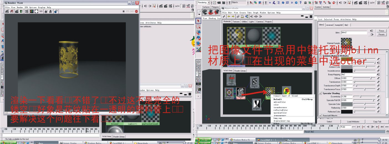
Task: Click the clear graph eraser icon in Hypershade
Action: (x=238, y=17)
